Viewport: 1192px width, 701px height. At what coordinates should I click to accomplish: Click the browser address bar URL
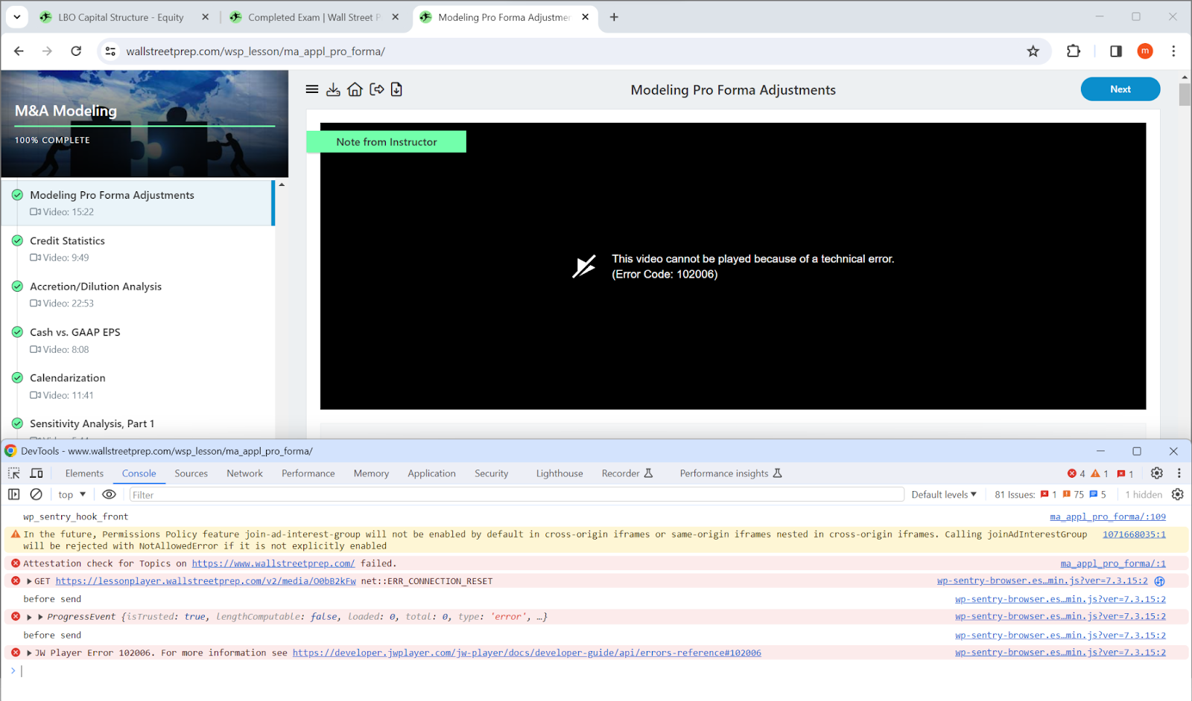[x=255, y=51]
